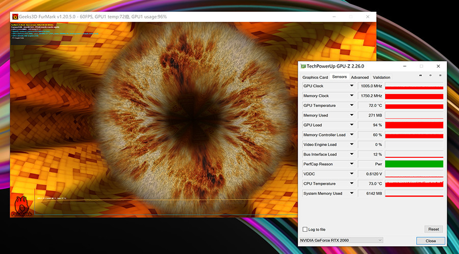459x254 pixels.
Task: Click the TechPowerUp GPU-Z 2.26.0 title
Action: click(335, 66)
